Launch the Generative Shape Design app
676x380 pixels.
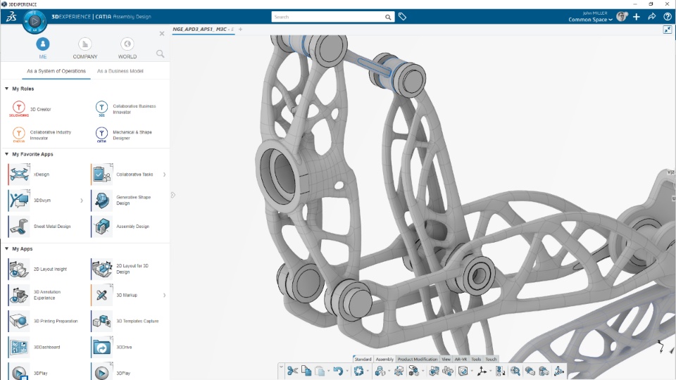click(x=101, y=201)
